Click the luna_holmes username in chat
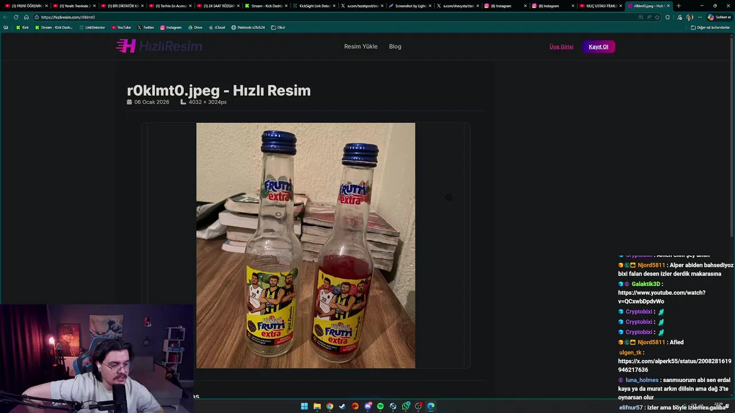 [x=642, y=380]
